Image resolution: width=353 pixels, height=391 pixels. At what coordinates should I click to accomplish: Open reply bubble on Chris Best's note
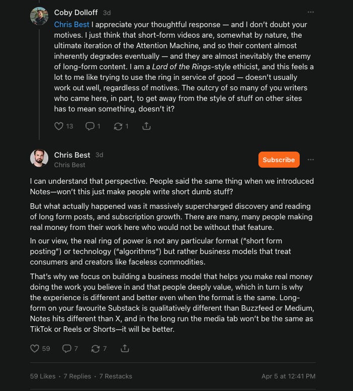click(x=67, y=348)
